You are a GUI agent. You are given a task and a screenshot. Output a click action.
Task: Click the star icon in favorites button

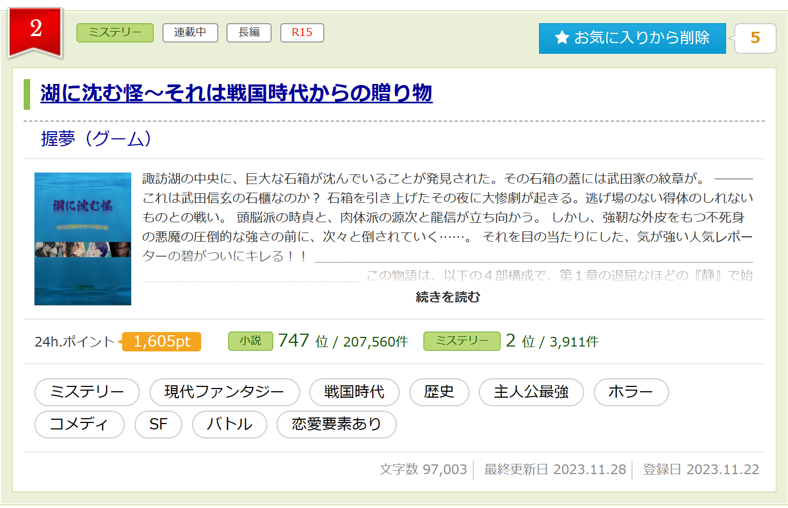point(562,38)
